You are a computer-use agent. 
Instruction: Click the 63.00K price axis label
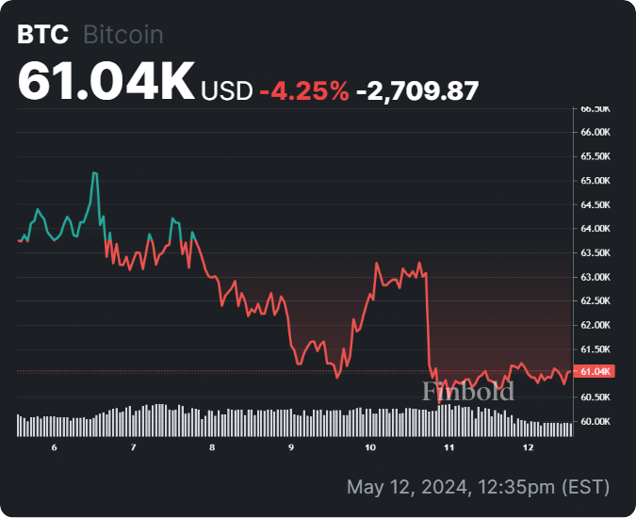point(596,277)
